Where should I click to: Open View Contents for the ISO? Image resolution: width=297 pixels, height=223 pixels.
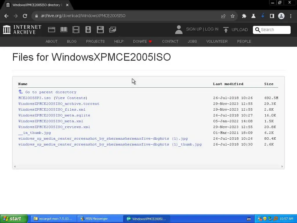tap(70, 98)
